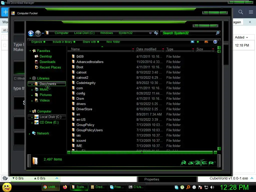The width and height of the screenshot is (256, 192).
Task: Click Computer in the address breadcrumb
Action: pyautogui.click(x=61, y=33)
